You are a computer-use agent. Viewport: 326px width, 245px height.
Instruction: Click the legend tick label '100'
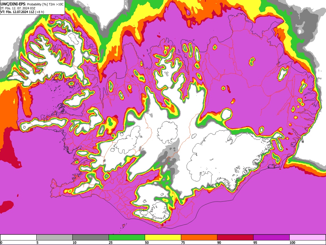click(x=292, y=242)
